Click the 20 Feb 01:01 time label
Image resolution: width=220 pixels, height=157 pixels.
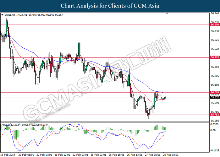pos(26,155)
